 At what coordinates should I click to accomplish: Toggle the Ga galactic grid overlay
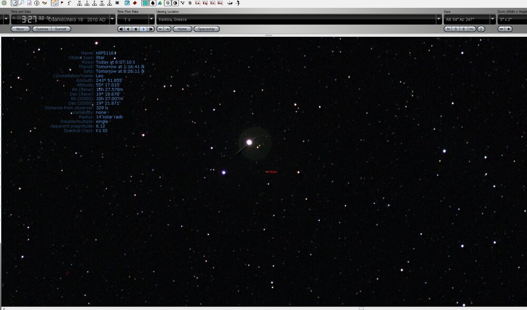(x=220, y=3)
